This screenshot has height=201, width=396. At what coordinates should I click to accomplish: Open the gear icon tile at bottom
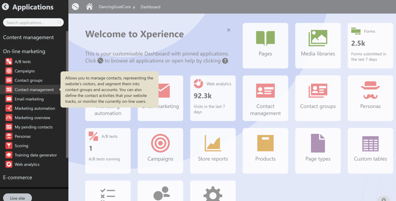213,191
